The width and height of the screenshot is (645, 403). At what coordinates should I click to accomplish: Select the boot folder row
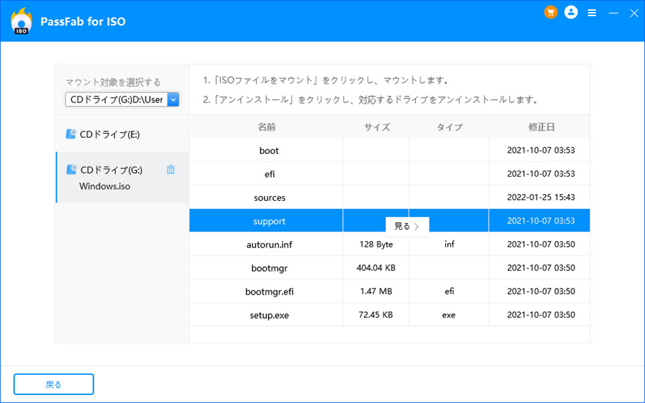point(390,150)
